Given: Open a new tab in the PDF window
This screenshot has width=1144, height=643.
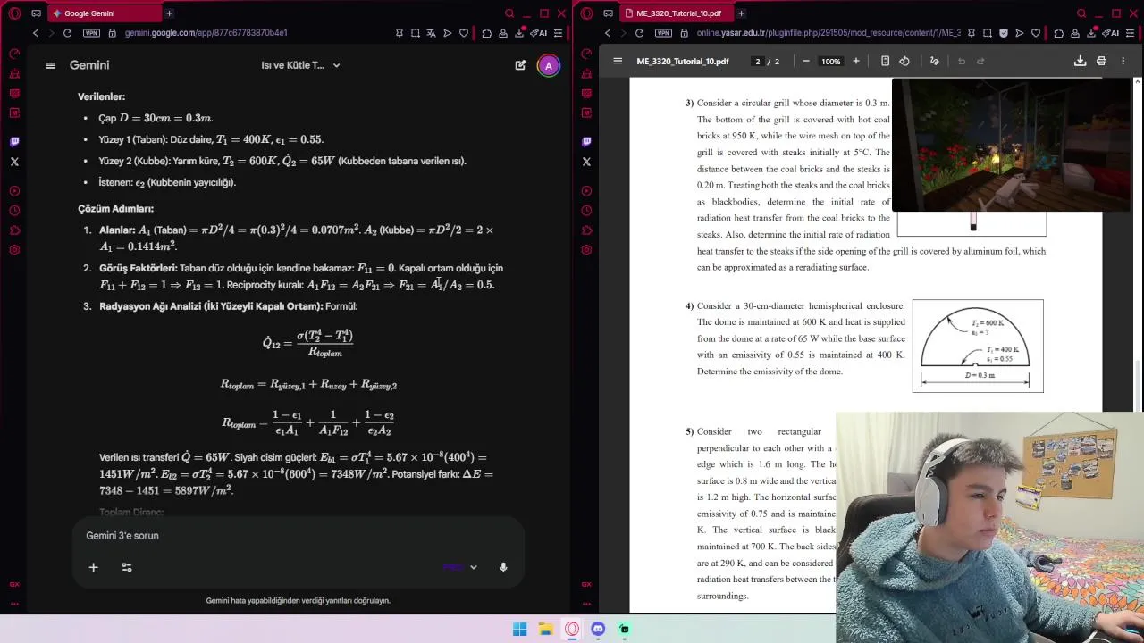Looking at the screenshot, I should [x=741, y=13].
